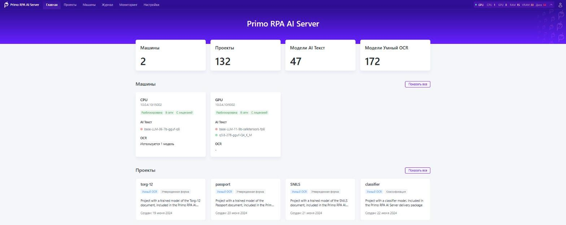The width and height of the screenshot is (566, 225).
Task: Click Умный OCR tag on torg-12
Action: [x=149, y=192]
